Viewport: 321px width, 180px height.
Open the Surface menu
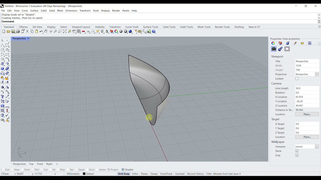[34, 10]
